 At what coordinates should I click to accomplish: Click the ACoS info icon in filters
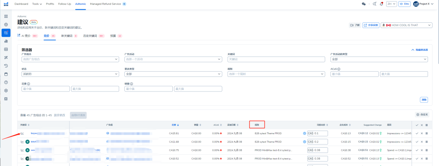point(339,69)
